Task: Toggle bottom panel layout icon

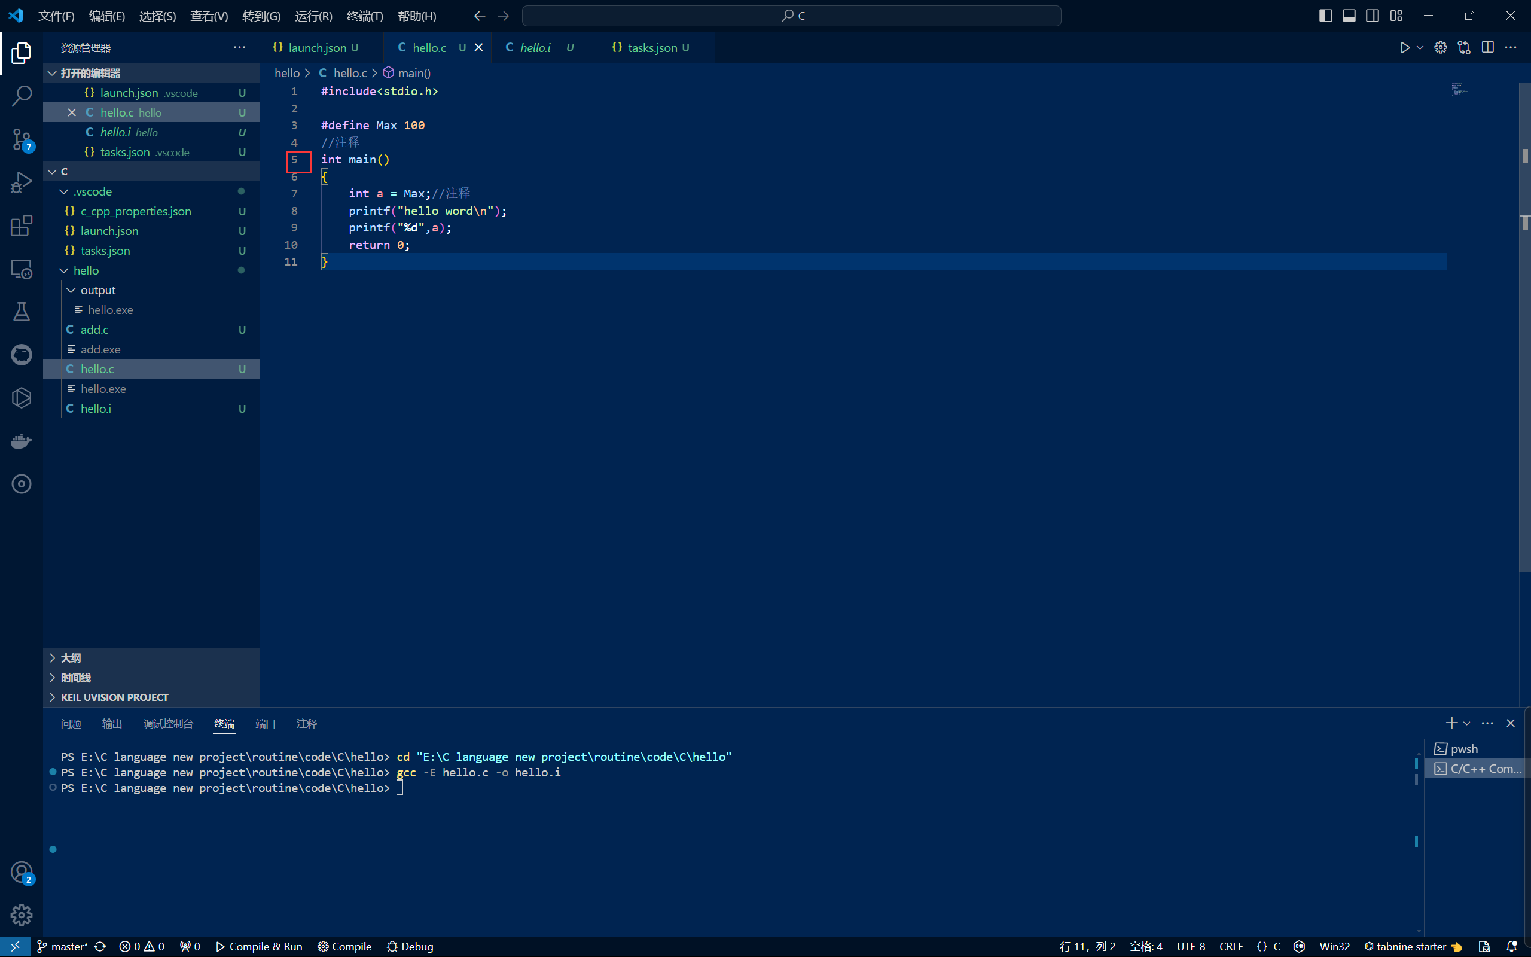Action: (x=1349, y=16)
